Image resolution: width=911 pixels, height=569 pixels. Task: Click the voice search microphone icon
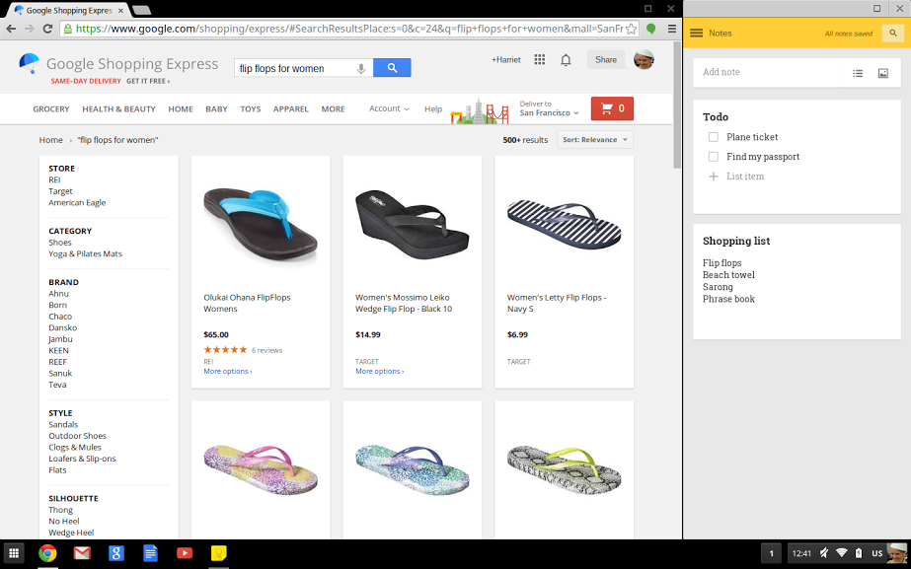pos(361,68)
